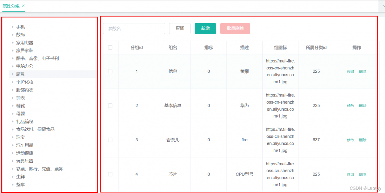Click the 描述 column header
This screenshot has width=385, height=193.
(245, 47)
